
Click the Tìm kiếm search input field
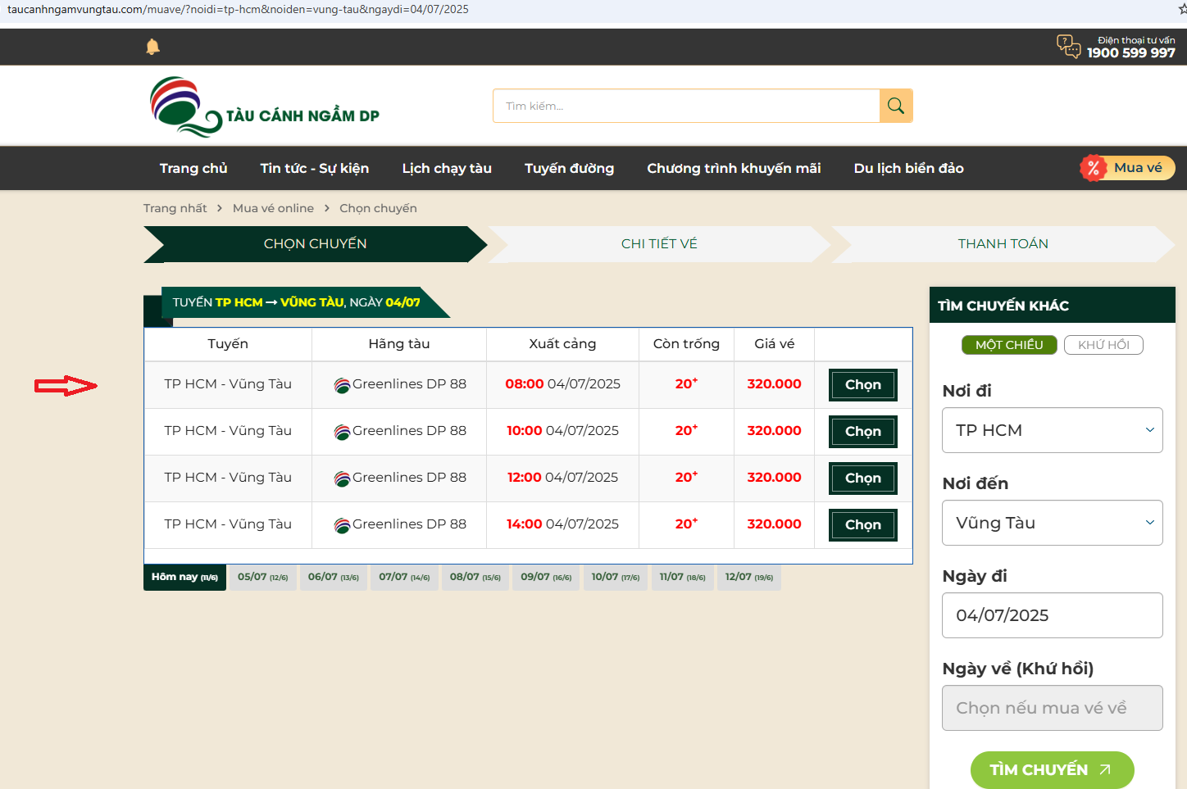pos(686,106)
